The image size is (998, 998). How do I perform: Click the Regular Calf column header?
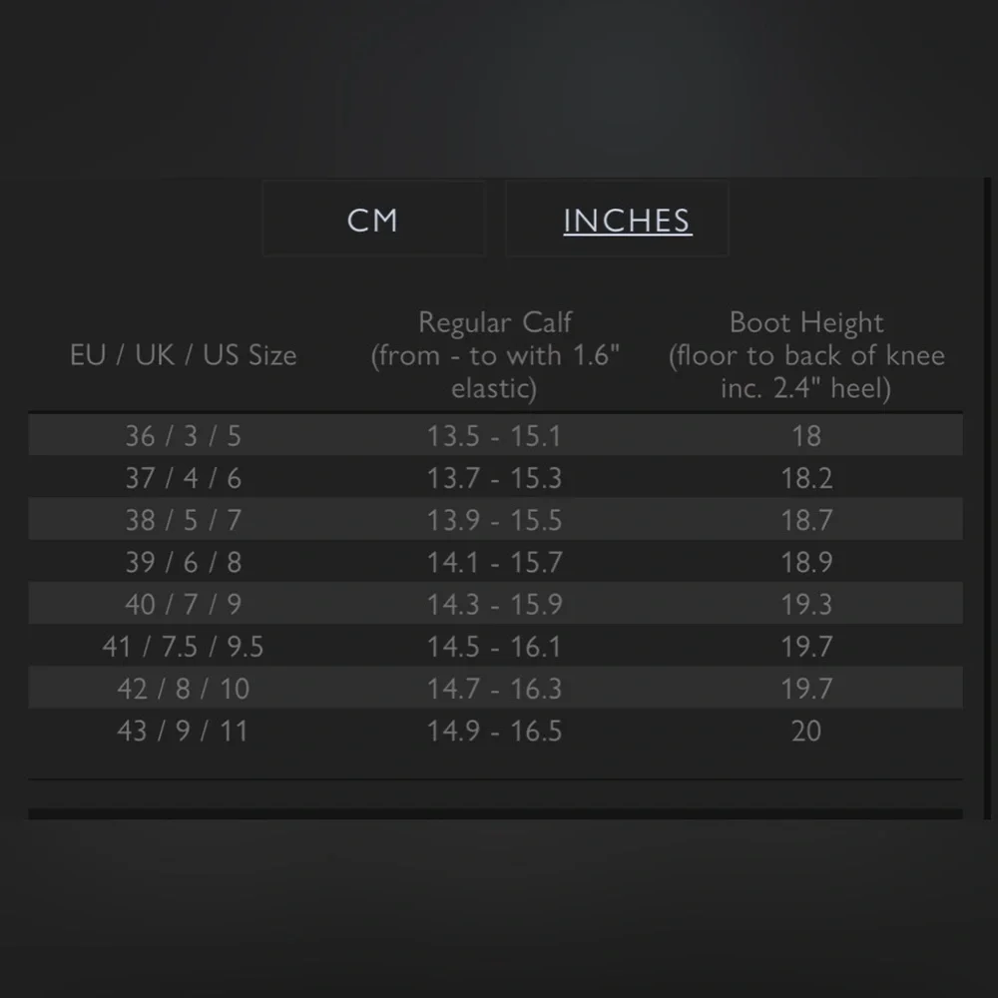pyautogui.click(x=495, y=355)
